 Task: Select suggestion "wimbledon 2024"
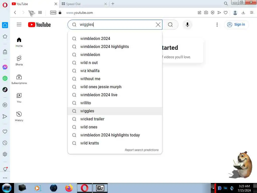[x=115, y=38]
